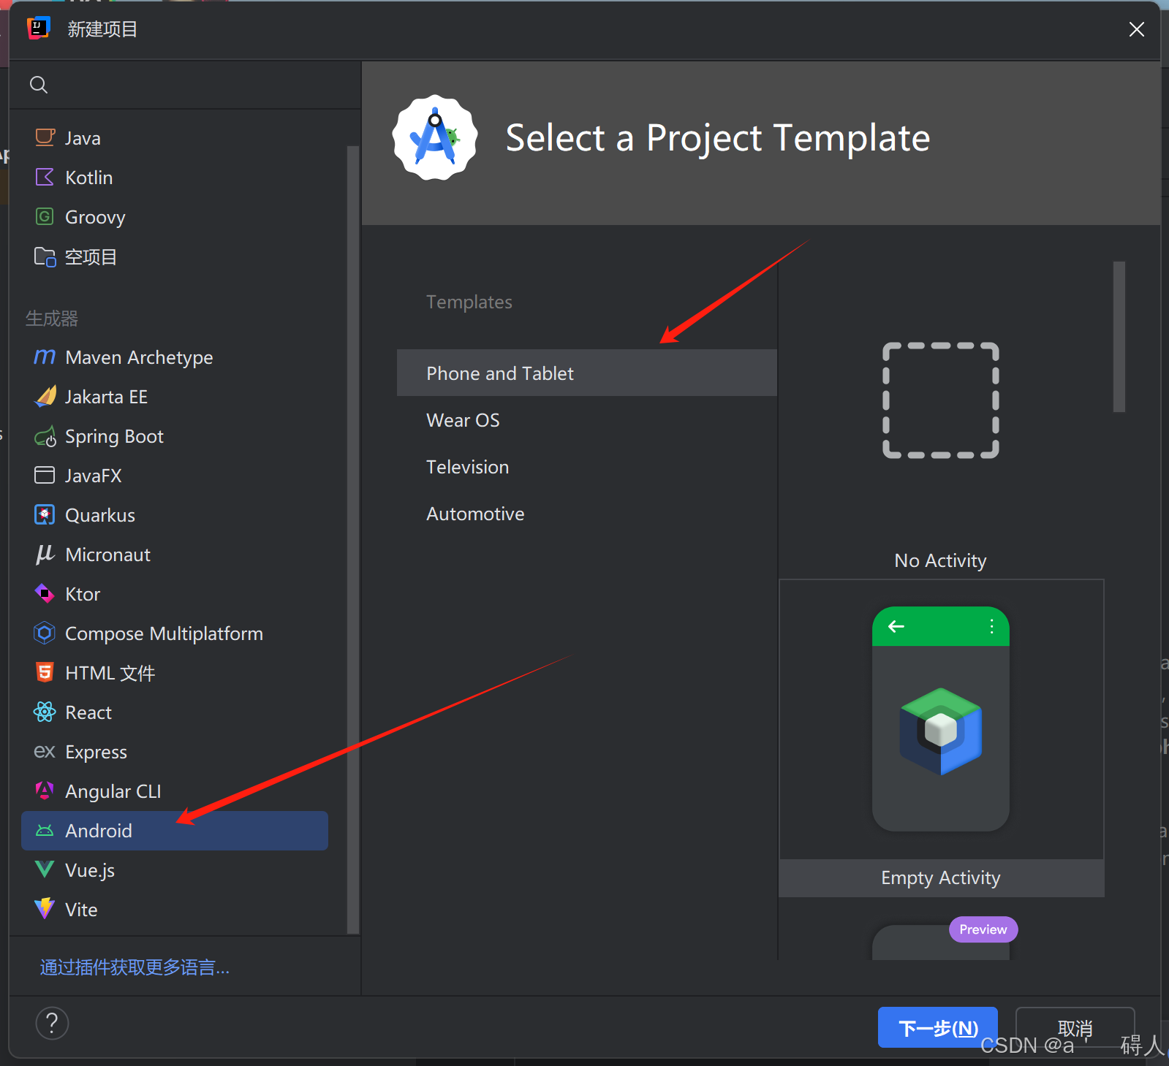Click the HTML5 shield icon
This screenshot has width=1169, height=1066.
pos(45,672)
